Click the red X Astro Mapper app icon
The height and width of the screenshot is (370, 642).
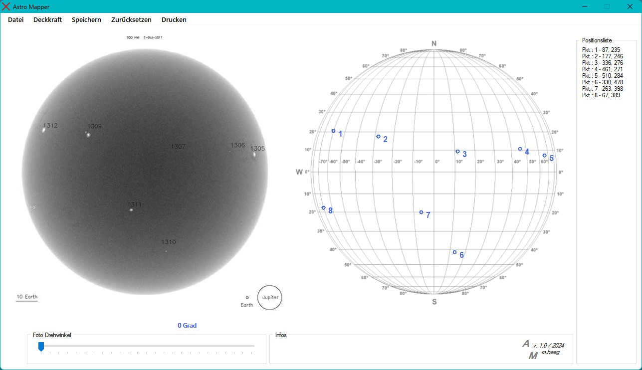coord(6,6)
